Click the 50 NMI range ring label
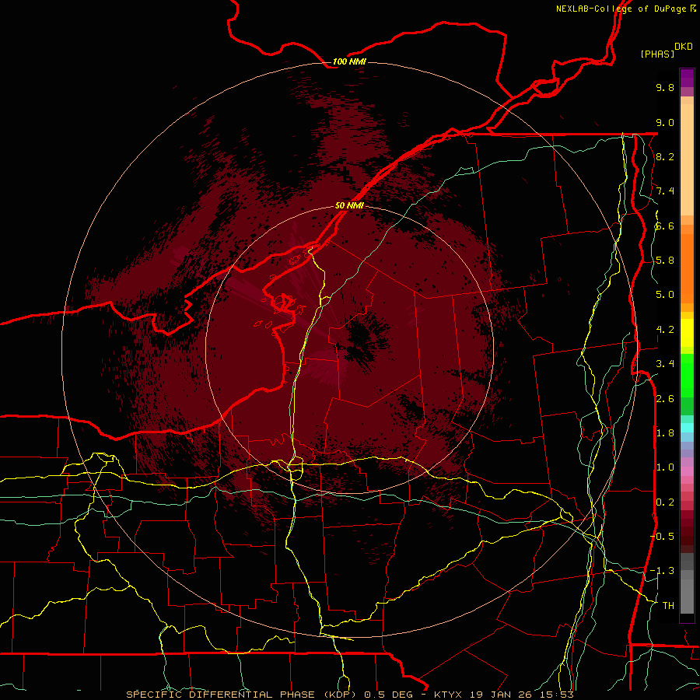 coord(349,206)
